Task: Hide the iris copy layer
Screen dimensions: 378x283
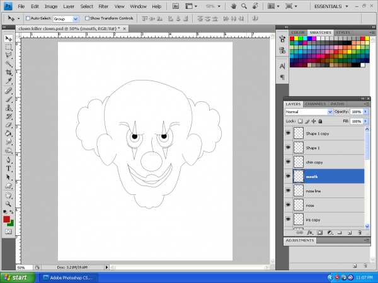Action: point(288,219)
